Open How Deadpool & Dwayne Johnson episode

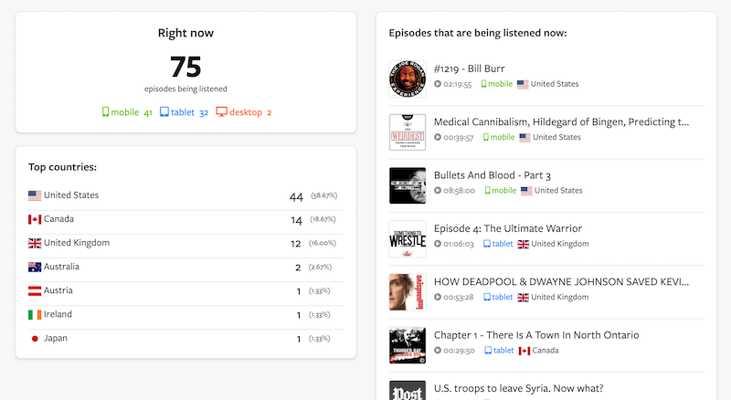561,281
